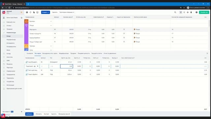Toggle hidden-on-terminal mark for Маргарита

pos(124,29)
